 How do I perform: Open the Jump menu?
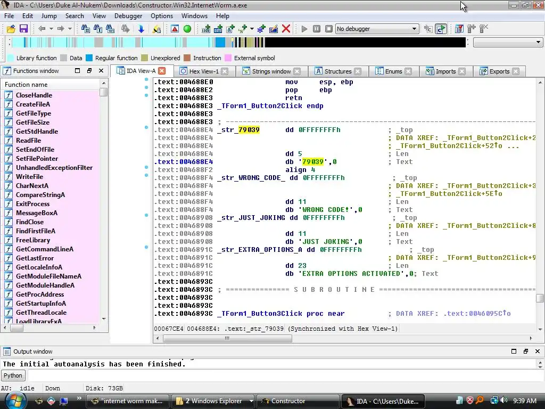49,16
